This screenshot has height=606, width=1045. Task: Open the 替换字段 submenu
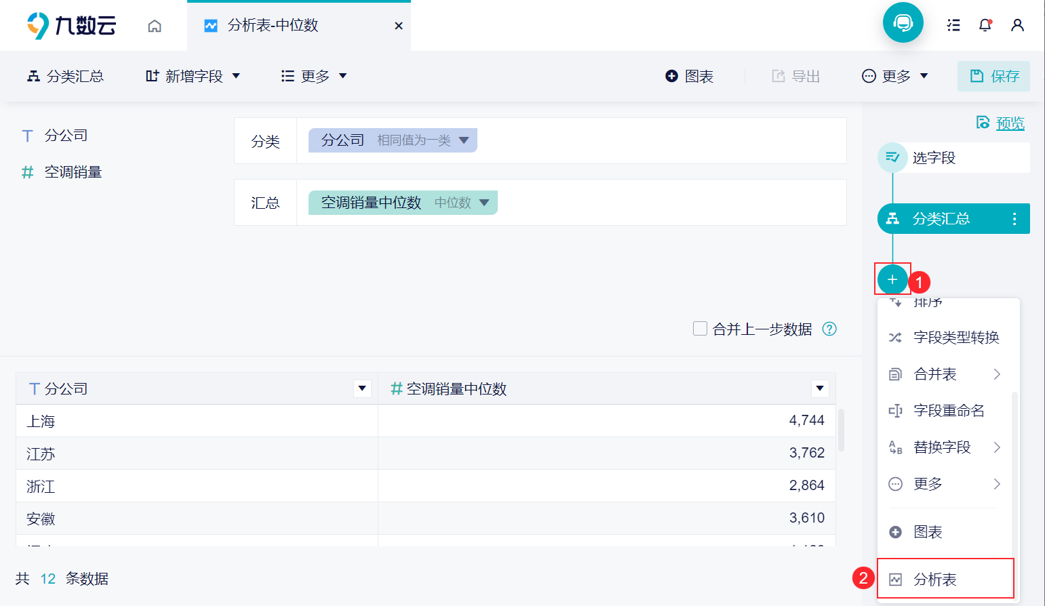pos(945,447)
